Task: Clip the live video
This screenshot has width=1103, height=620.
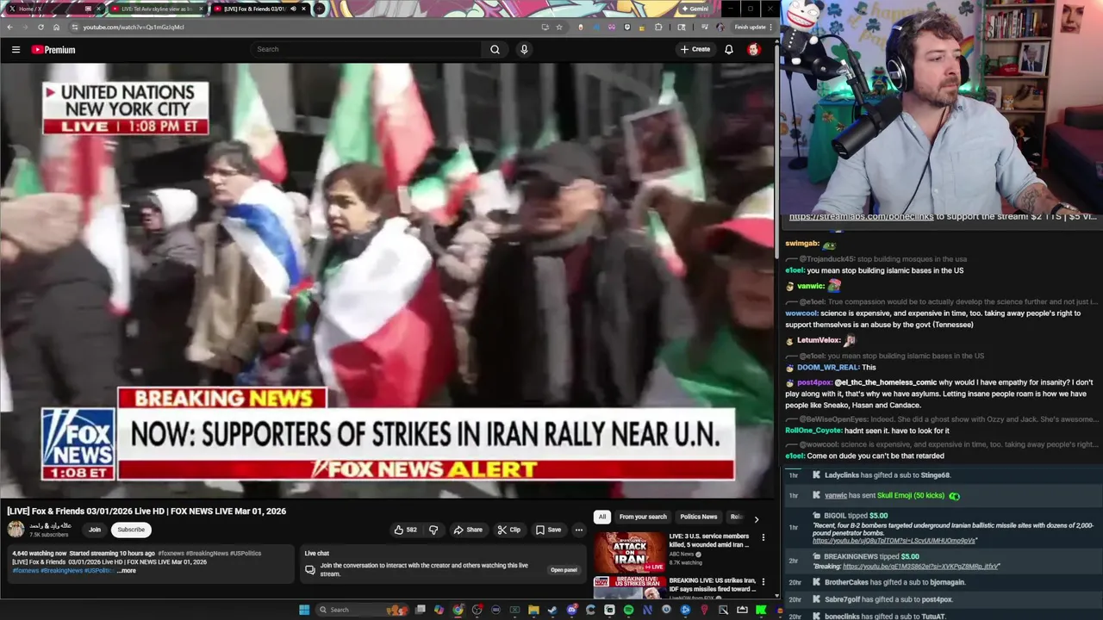Action: pos(509,530)
